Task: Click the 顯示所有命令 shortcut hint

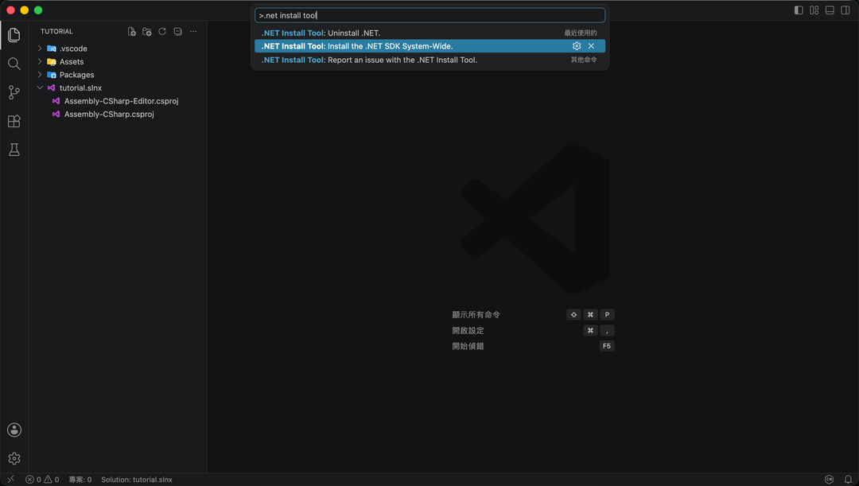Action: tap(476, 315)
